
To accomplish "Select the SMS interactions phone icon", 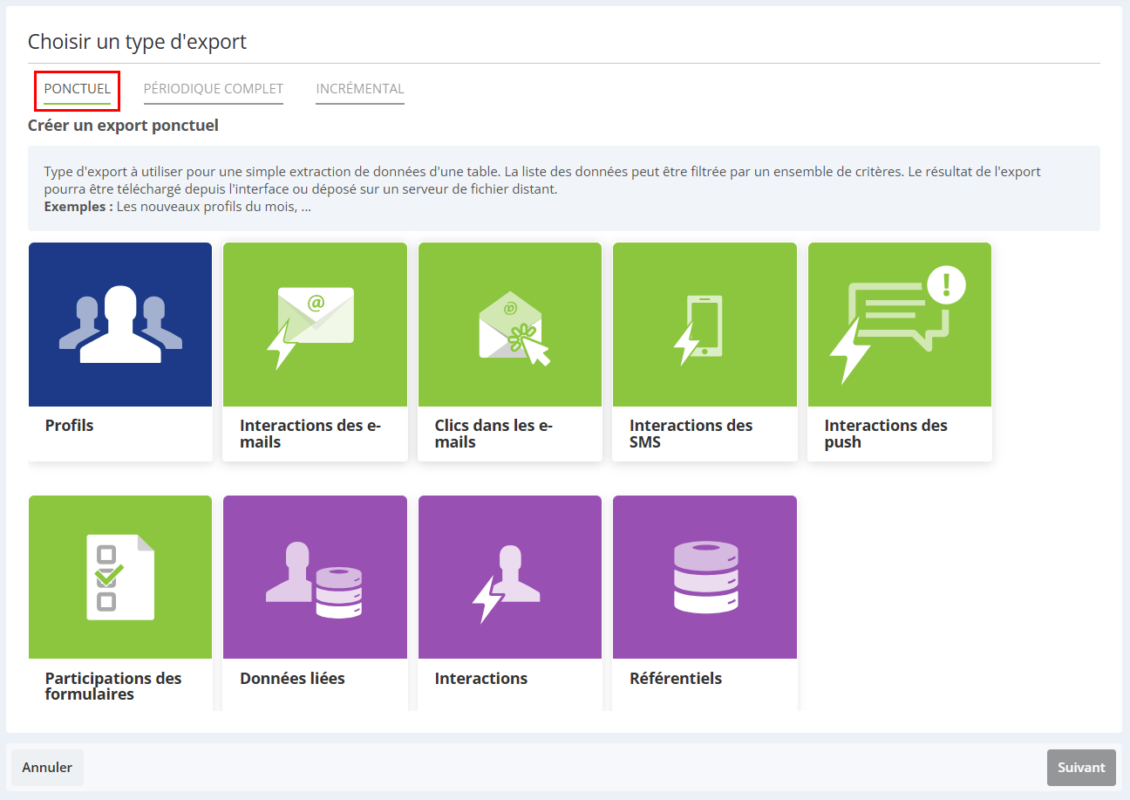I will click(x=698, y=330).
